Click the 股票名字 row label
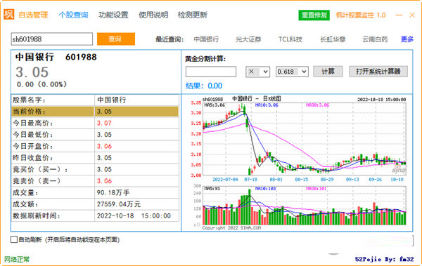This screenshot has height=266, width=422. tap(29, 100)
